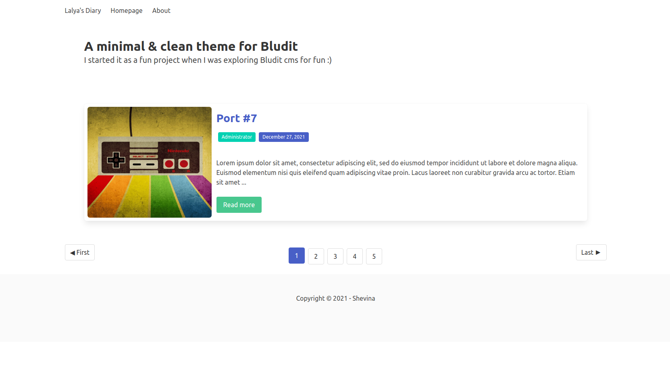
Task: Click the main heading about Bludit theme
Action: [x=191, y=46]
